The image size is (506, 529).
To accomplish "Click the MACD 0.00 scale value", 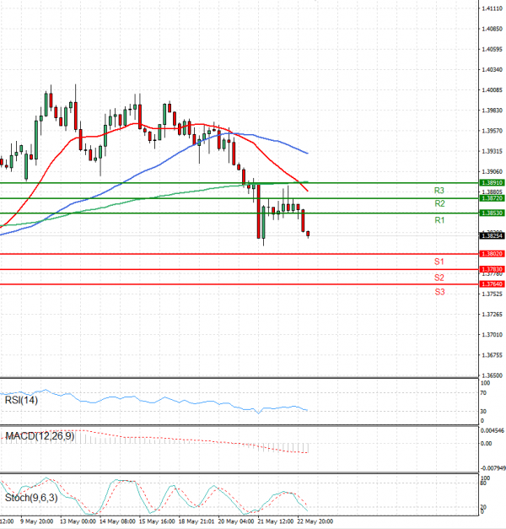I will [486, 444].
